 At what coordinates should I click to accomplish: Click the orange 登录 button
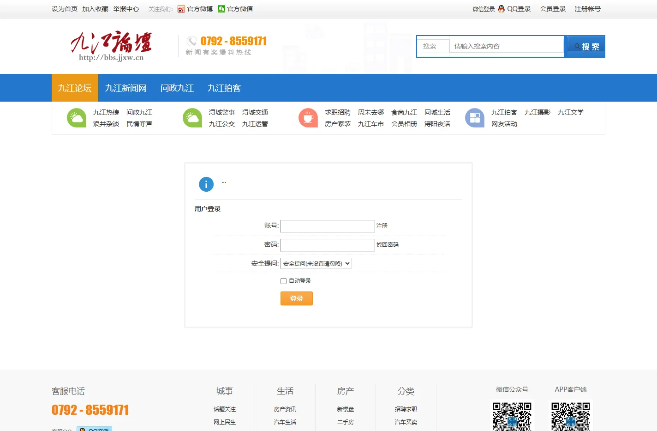[x=297, y=298]
